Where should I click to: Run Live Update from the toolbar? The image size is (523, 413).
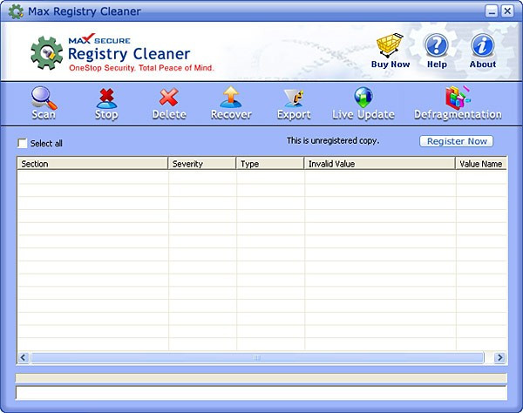[363, 103]
